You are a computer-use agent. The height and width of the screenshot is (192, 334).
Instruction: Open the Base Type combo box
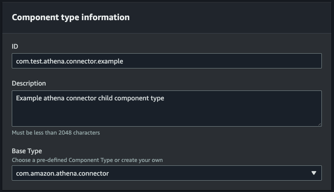pyautogui.click(x=167, y=173)
